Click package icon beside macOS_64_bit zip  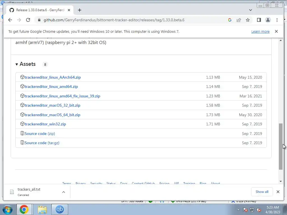(22, 114)
